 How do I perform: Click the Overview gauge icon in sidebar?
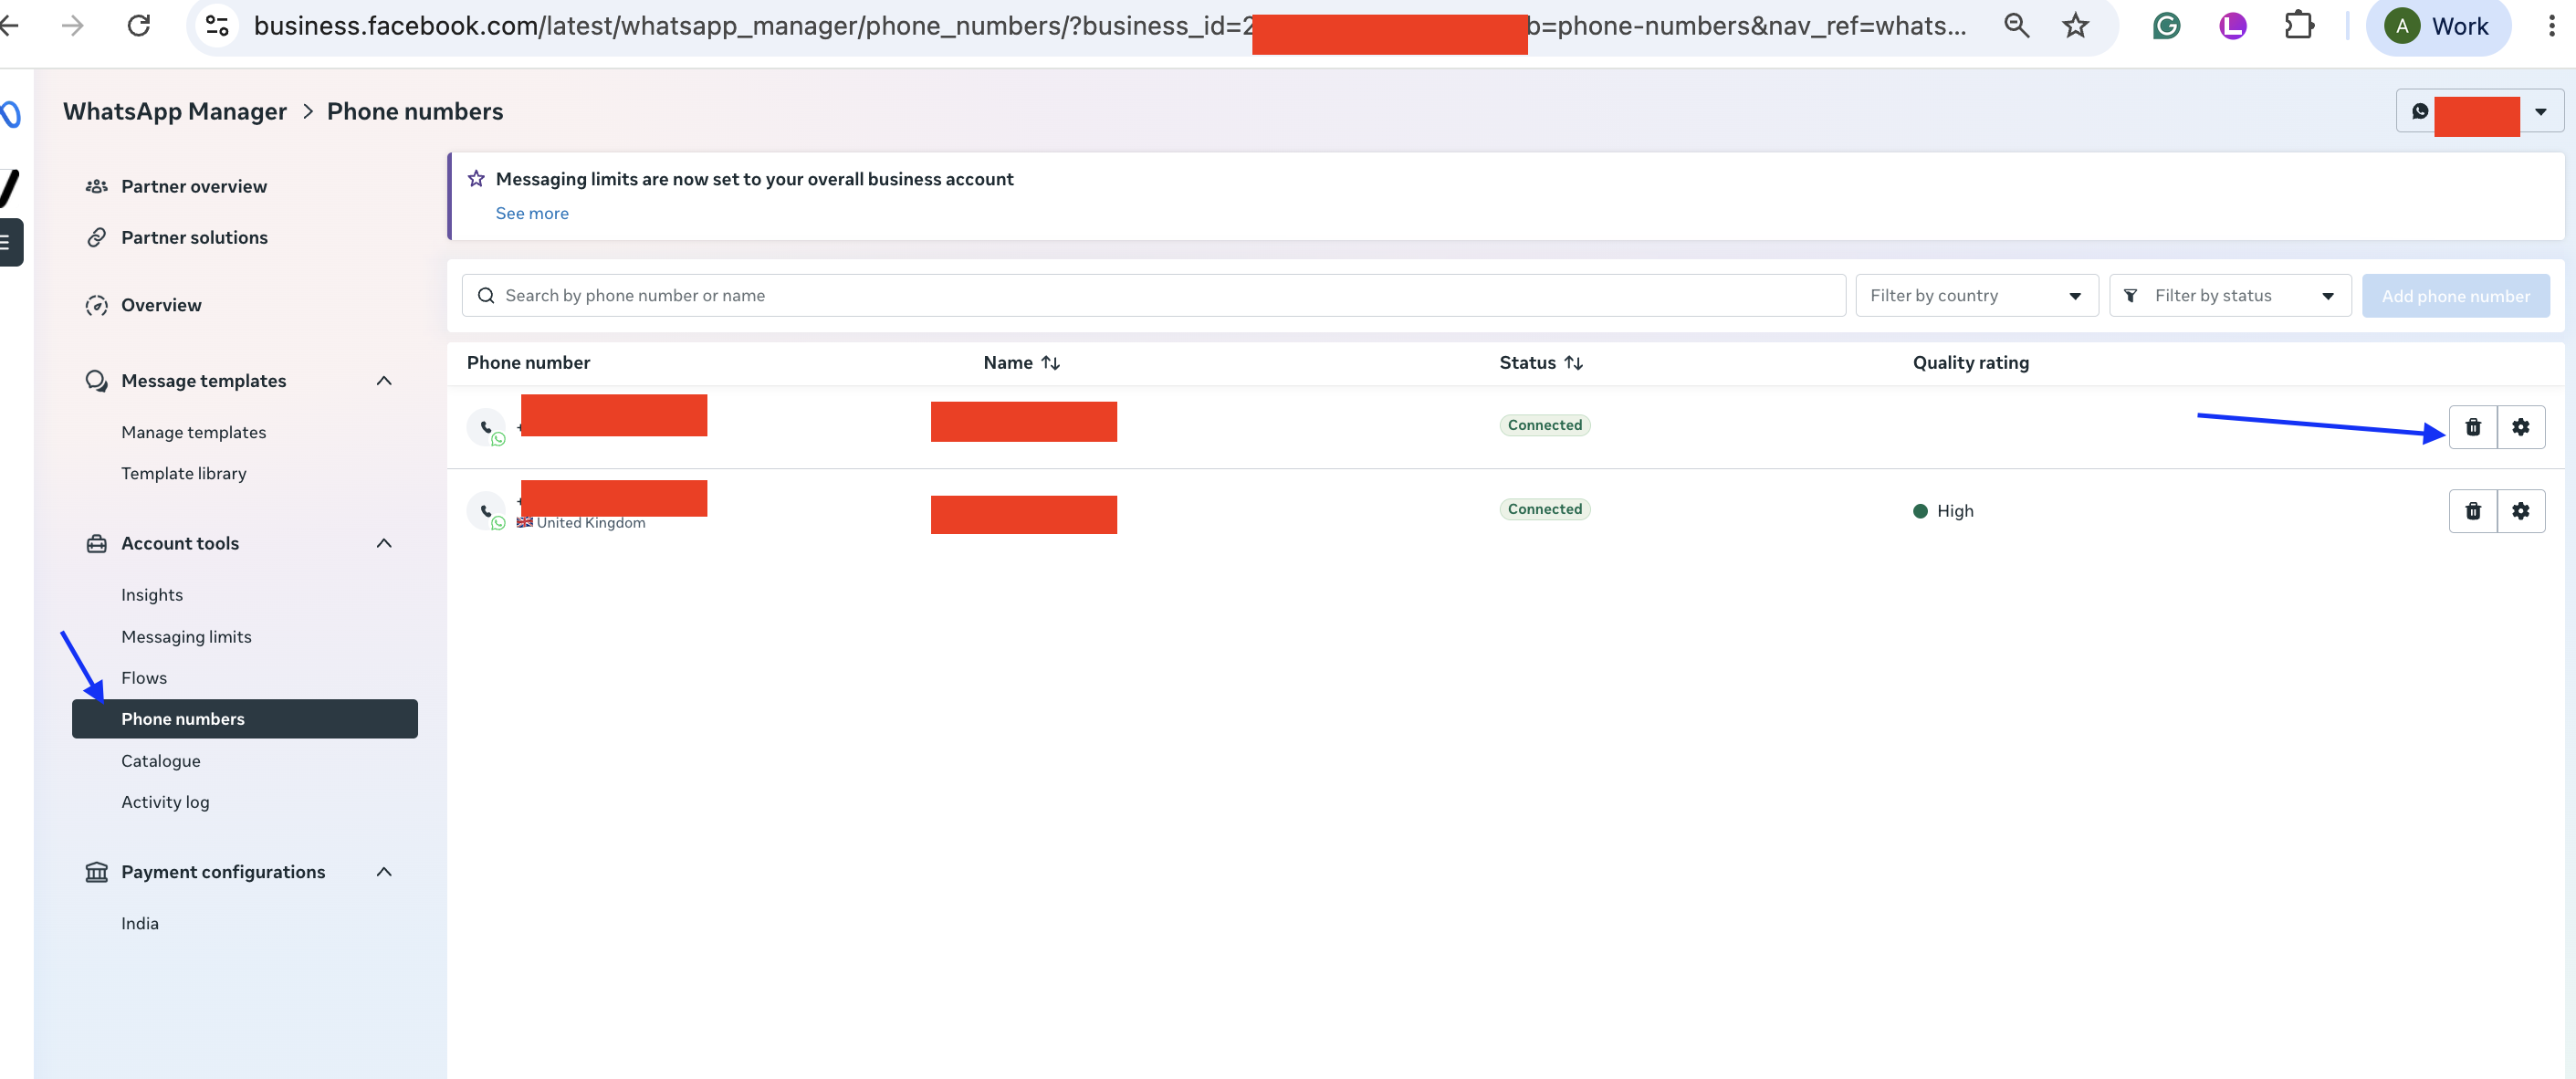(x=96, y=305)
